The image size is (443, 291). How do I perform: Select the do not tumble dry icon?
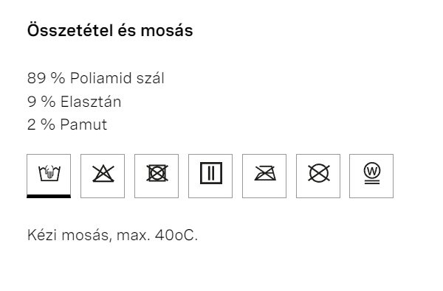pos(157,176)
